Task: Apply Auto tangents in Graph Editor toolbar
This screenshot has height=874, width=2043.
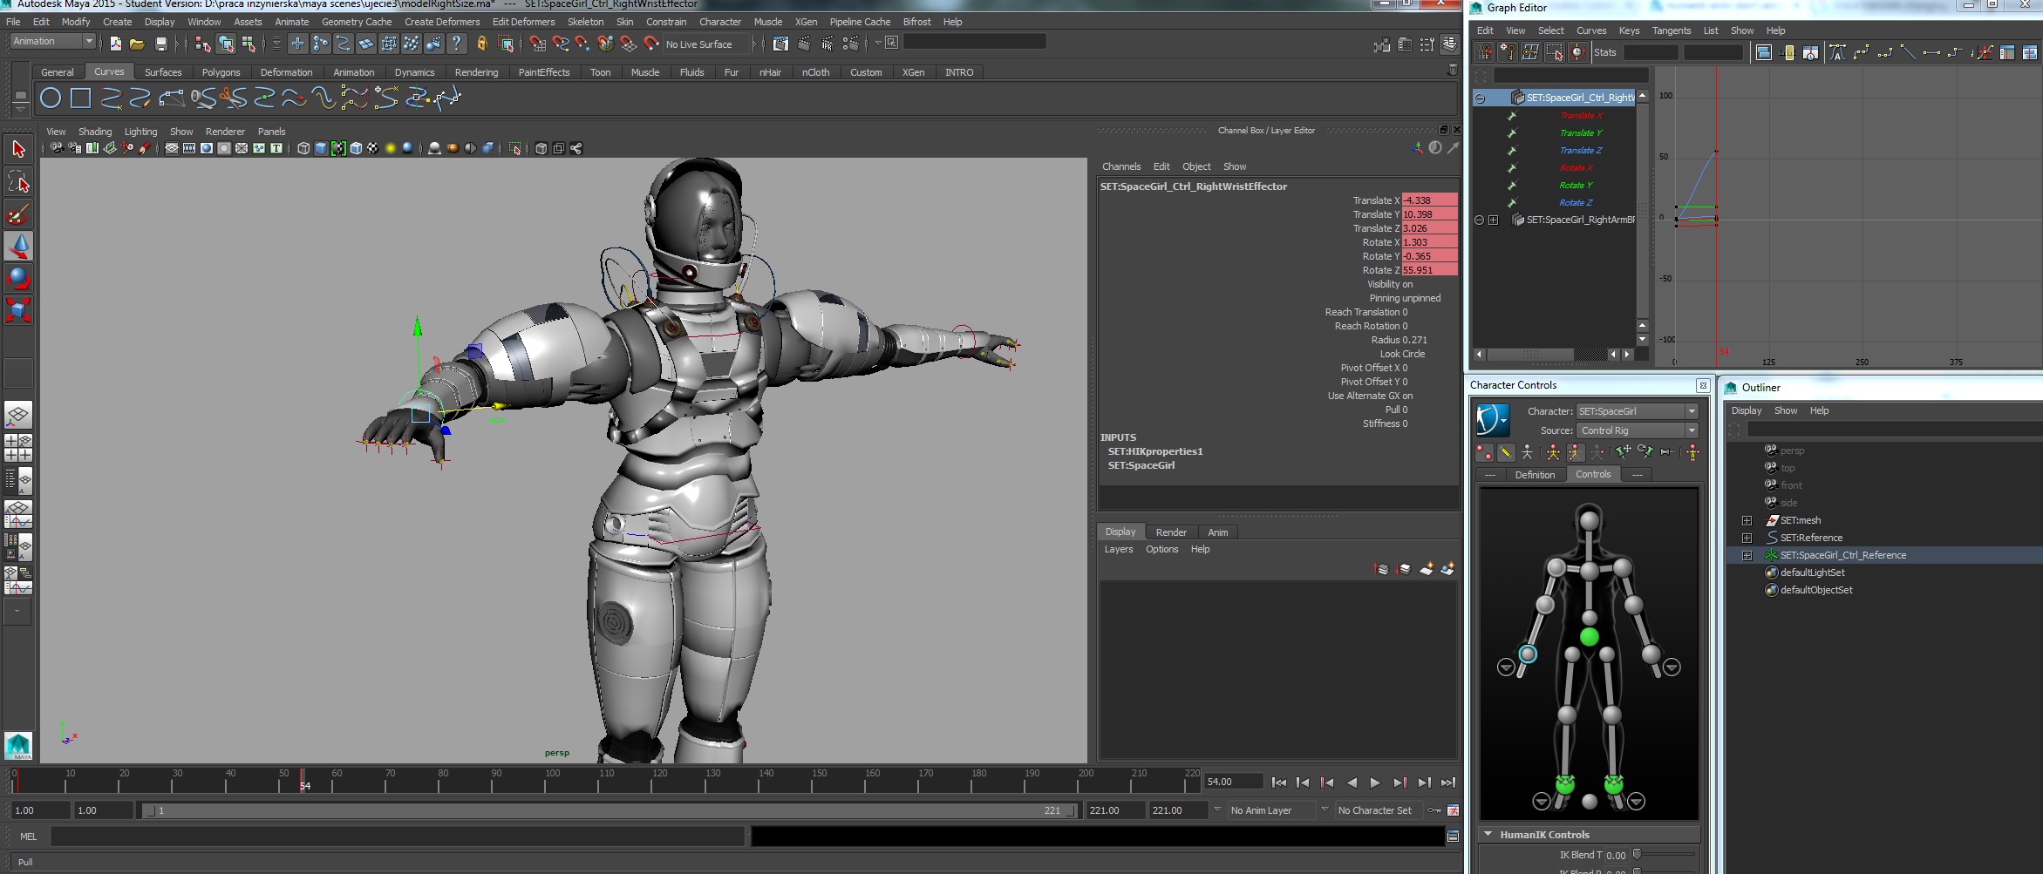Action: tap(1837, 53)
